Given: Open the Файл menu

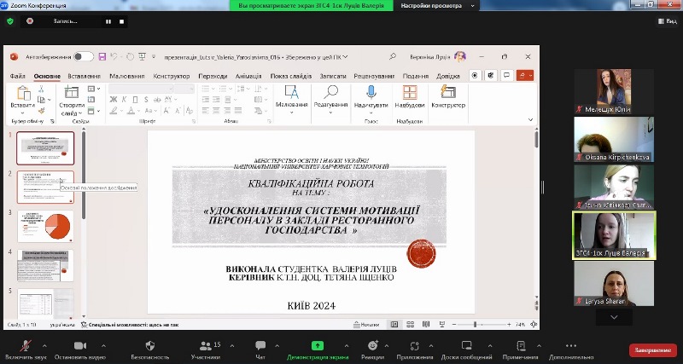Looking at the screenshot, I should pos(17,76).
